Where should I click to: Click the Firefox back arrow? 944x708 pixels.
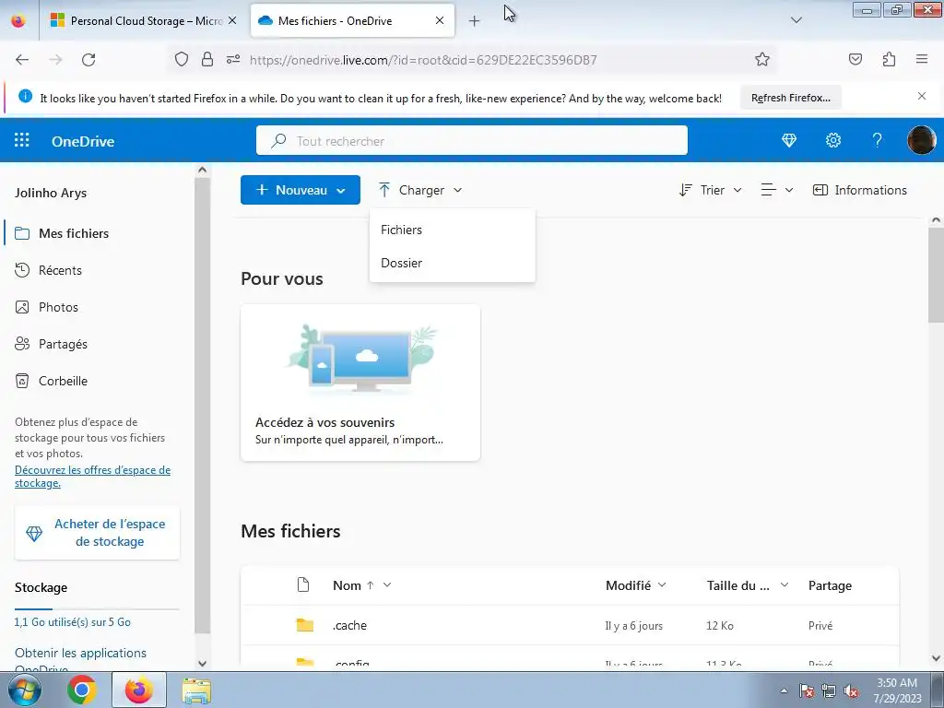coord(22,60)
